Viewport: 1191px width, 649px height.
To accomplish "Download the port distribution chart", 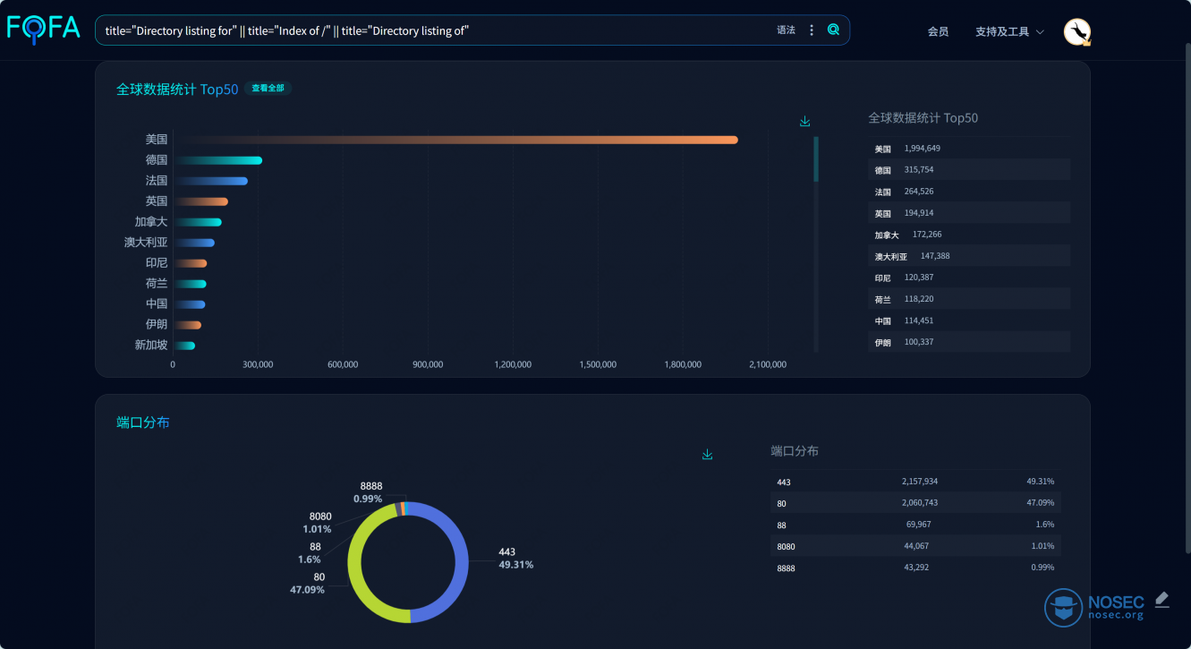I will [707, 455].
